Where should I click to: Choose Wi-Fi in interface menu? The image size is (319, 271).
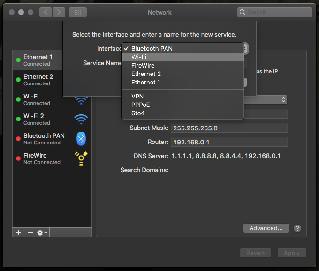182,57
